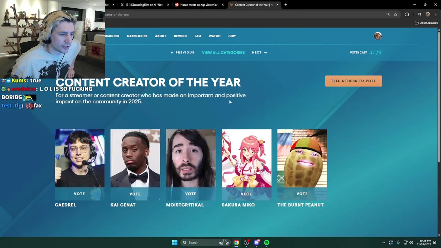Screen dimensions: 441x248
Task: Open the Chrome three-dot menu
Action: (436, 14)
